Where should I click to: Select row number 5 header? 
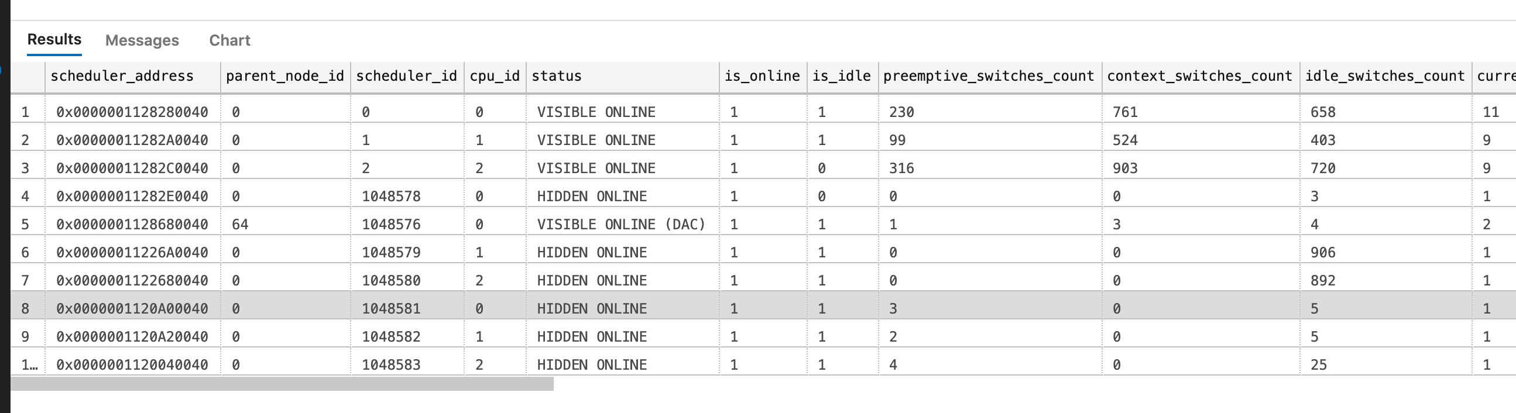25,224
